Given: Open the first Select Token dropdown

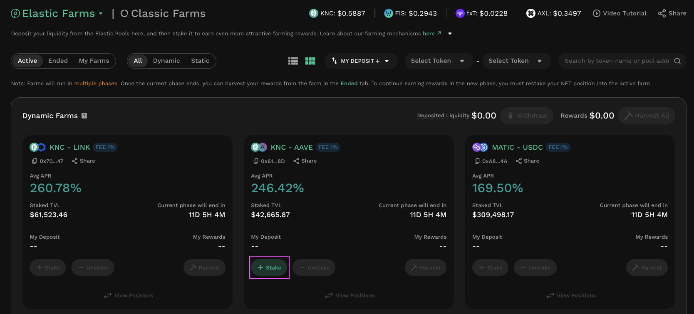Looking at the screenshot, I should (439, 61).
